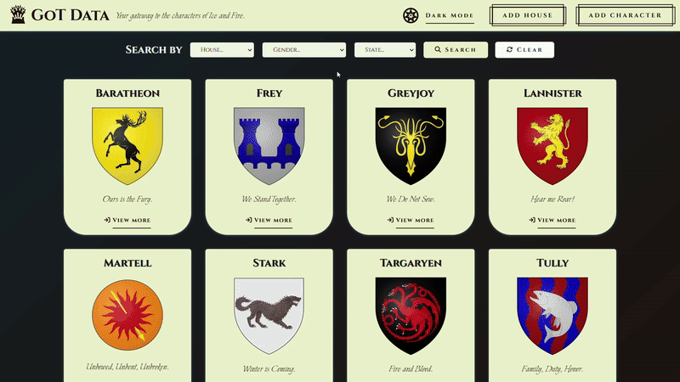The height and width of the screenshot is (382, 680).
Task: Click the Greyjoy card heading
Action: (x=411, y=93)
